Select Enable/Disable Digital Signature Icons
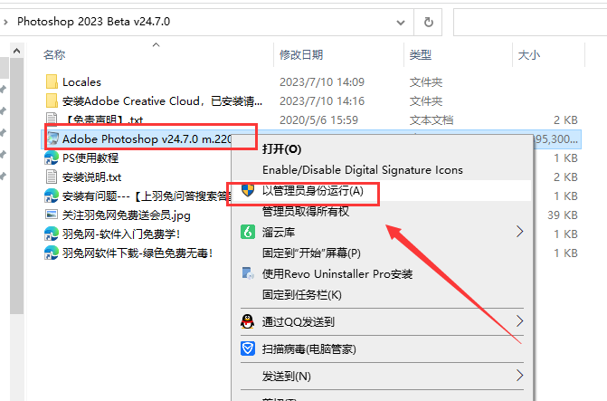This screenshot has height=401, width=607. point(363,170)
